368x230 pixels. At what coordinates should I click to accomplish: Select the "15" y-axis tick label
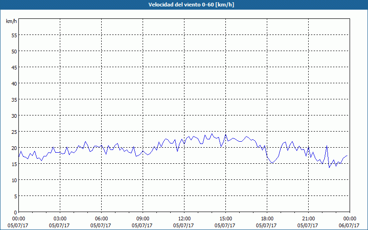[x=14, y=164]
